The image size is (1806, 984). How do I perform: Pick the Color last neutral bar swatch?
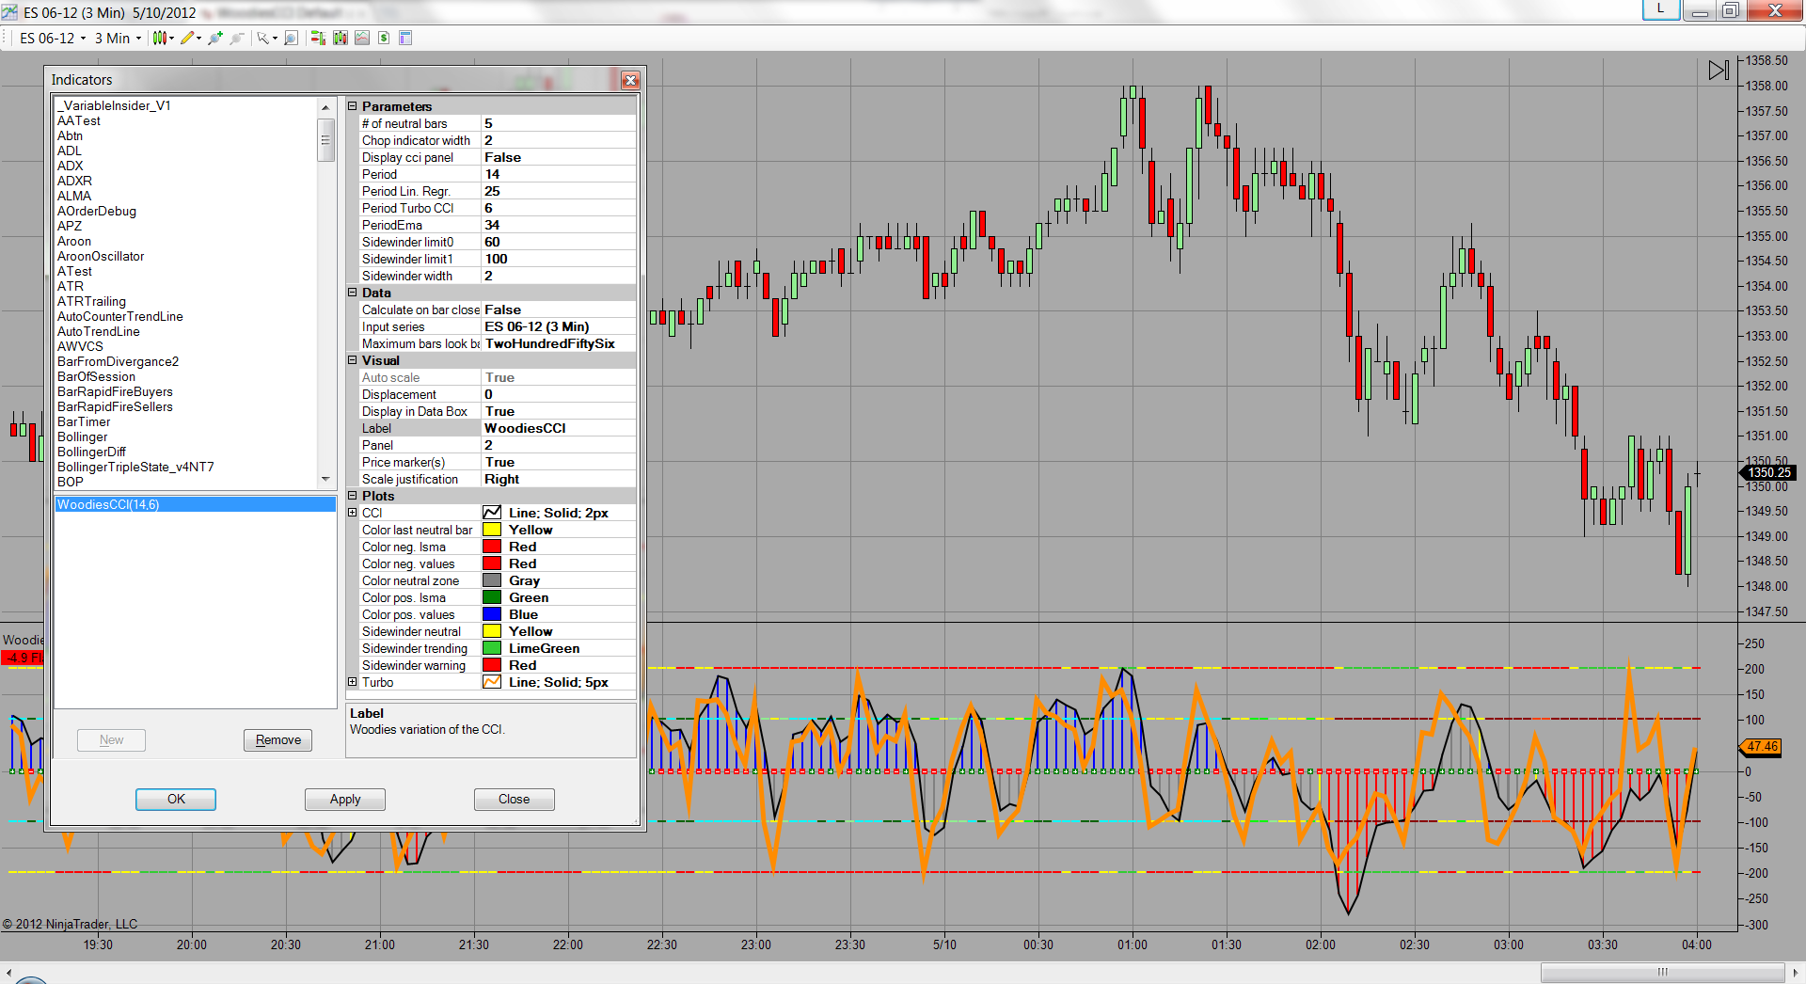click(x=492, y=530)
